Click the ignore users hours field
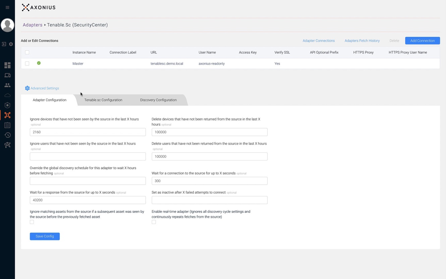This screenshot has height=279, width=446. pyautogui.click(x=88, y=156)
